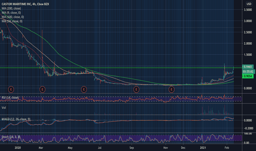
Task: Select the MACD (12, 26, close, 9) label
Action: [x=16, y=119]
